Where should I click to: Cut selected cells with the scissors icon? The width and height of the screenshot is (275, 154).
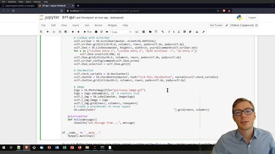coord(54,32)
